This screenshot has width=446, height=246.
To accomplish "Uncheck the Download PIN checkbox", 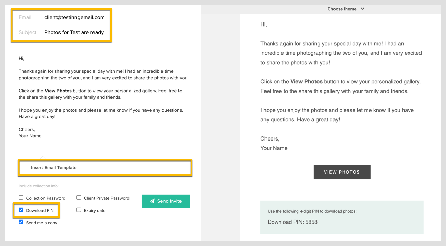I will (21, 210).
